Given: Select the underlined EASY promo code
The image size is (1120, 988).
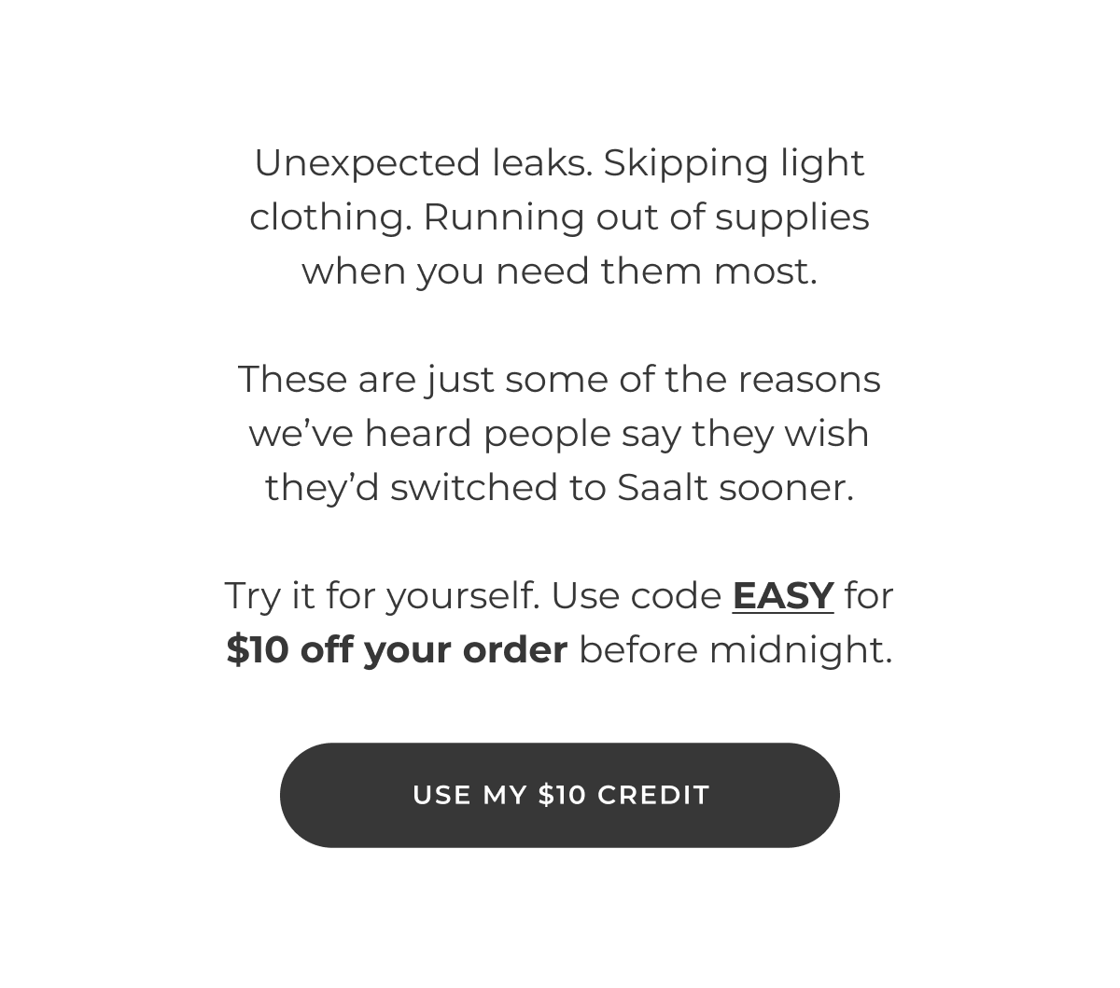Looking at the screenshot, I should [x=782, y=595].
